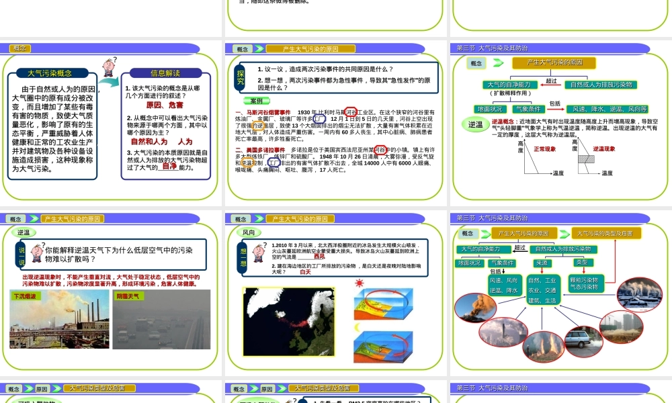The image size is (672, 403).
Task: Click the yellow crescent moon icon
Action: click(x=358, y=328)
